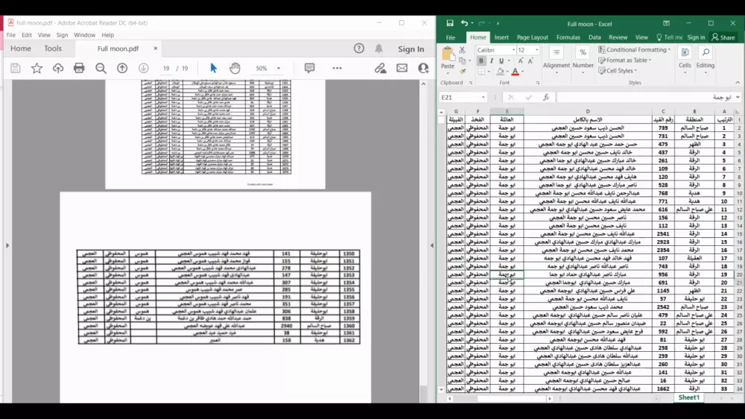Open Acrobat help question mark
745x419 pixels.
point(359,48)
